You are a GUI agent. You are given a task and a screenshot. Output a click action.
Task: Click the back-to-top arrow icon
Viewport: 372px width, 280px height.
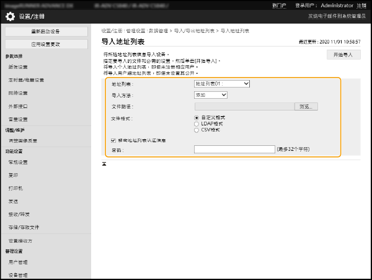tap(104, 165)
